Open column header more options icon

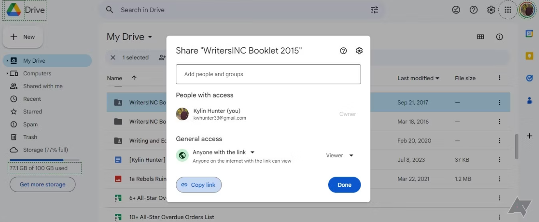pos(500,78)
